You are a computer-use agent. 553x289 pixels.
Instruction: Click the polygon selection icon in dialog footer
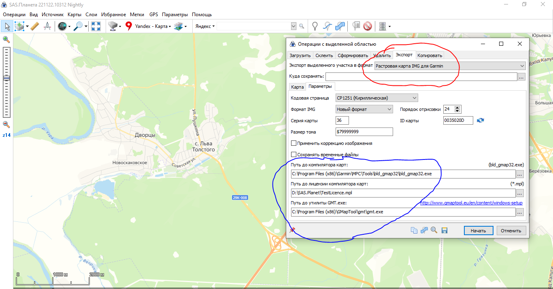tap(424, 230)
